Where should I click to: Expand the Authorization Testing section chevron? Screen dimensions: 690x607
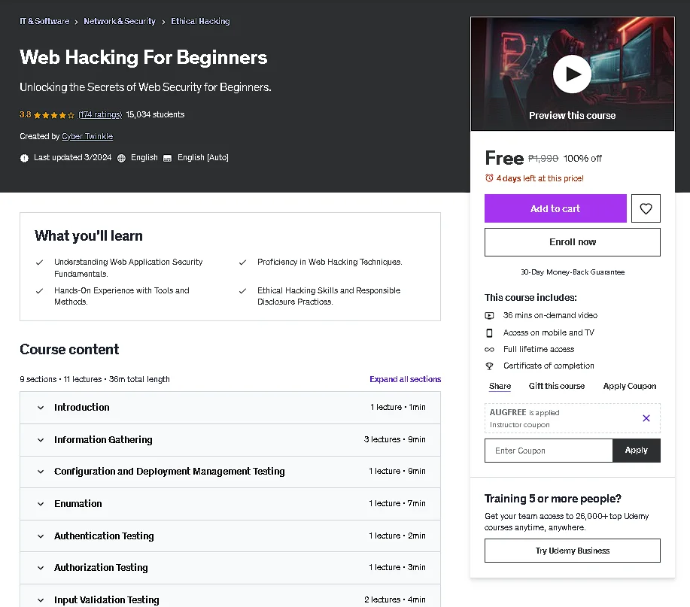pos(41,568)
